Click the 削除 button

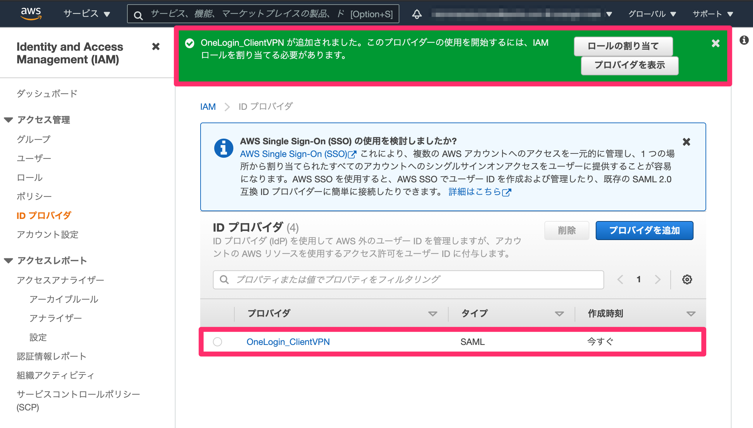coord(567,231)
